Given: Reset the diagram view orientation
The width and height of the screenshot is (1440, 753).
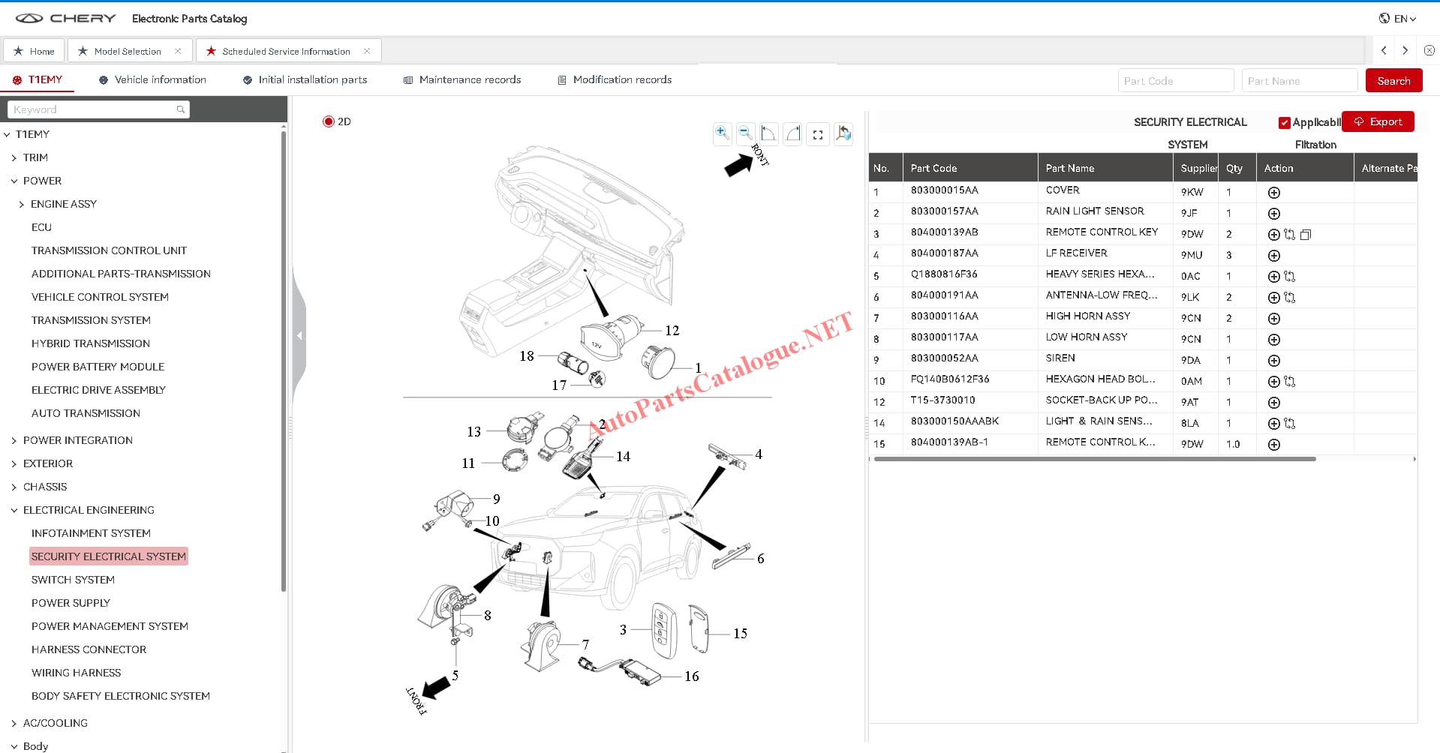Looking at the screenshot, I should pos(843,133).
